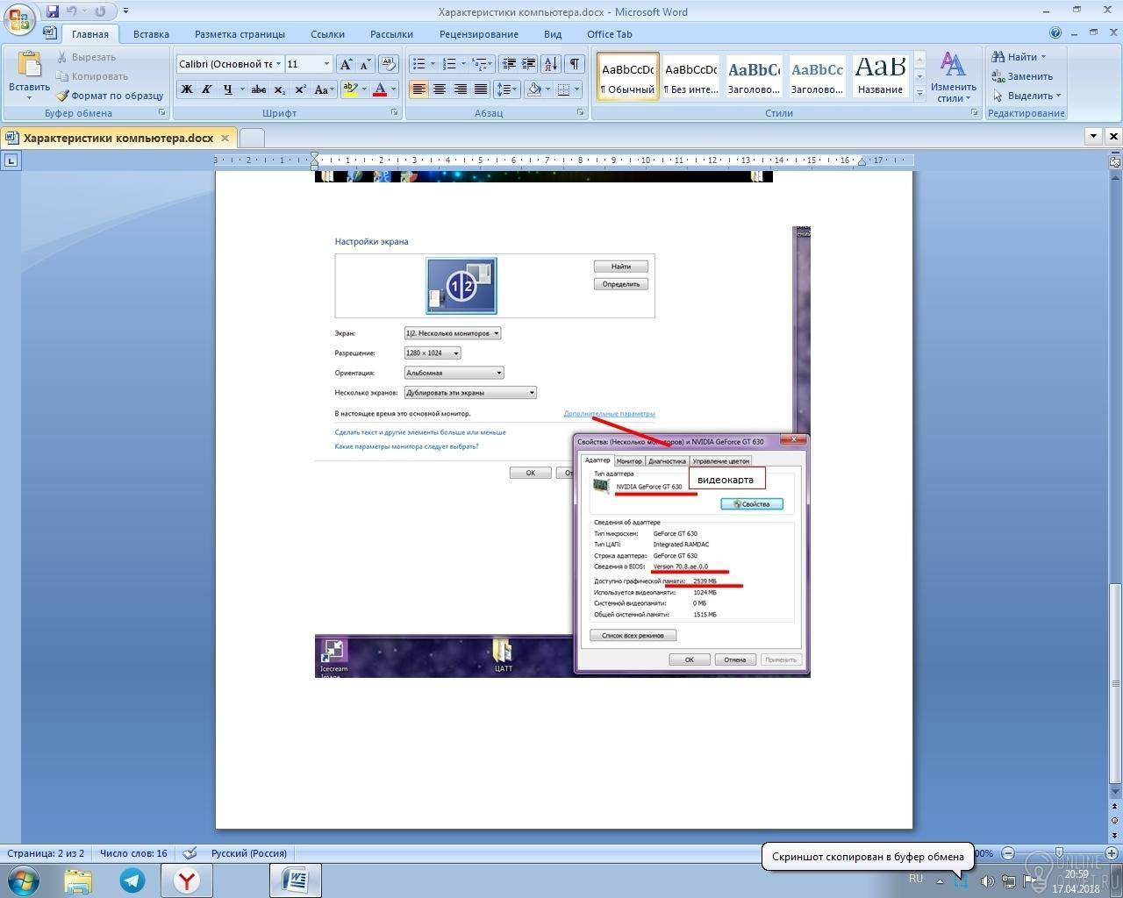Increase font size with grow font icon

click(346, 64)
